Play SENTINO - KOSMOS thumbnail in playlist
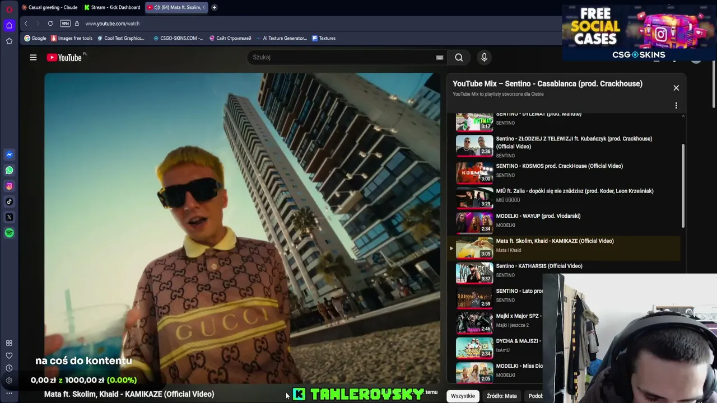 [x=474, y=172]
